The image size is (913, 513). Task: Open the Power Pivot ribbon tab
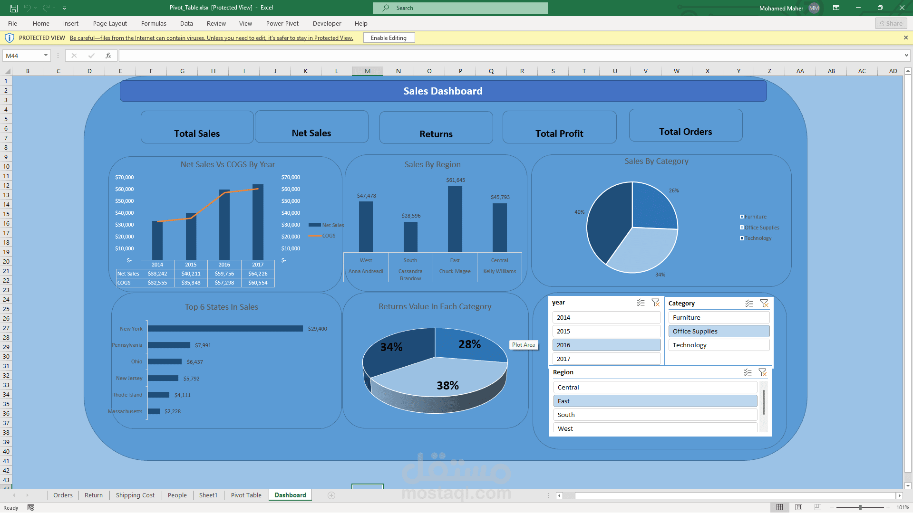pos(282,23)
